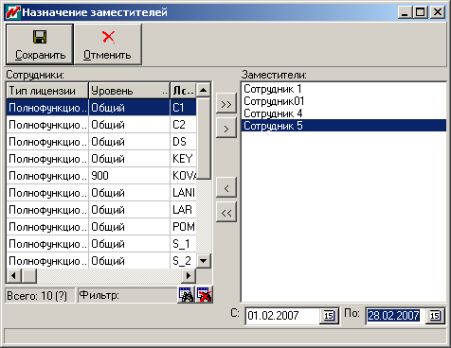This screenshot has width=451, height=348.
Task: Add selected employee with > button
Action: pos(226,128)
